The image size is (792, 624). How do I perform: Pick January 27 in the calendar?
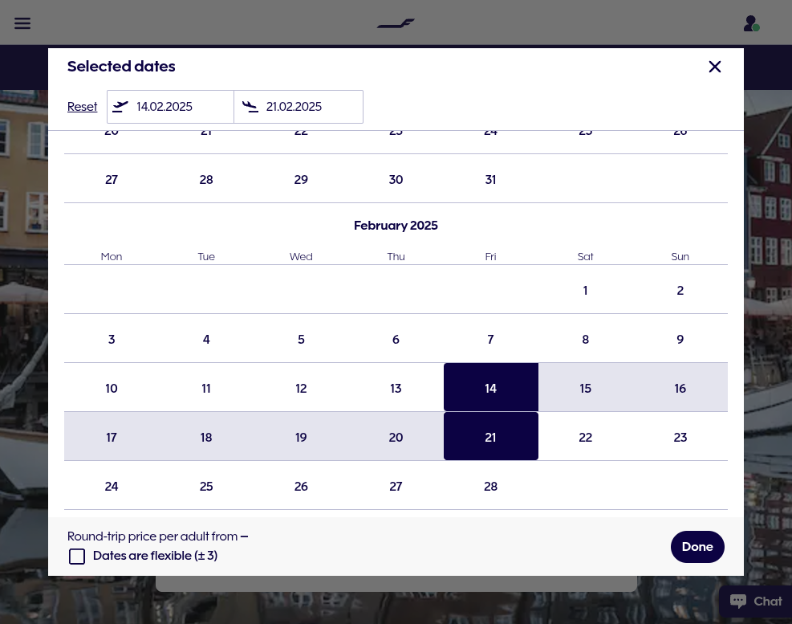click(x=112, y=180)
